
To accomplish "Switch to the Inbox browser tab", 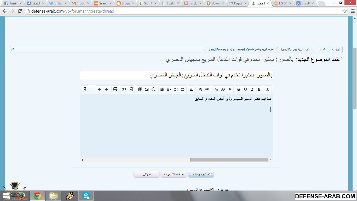I will [80, 3].
